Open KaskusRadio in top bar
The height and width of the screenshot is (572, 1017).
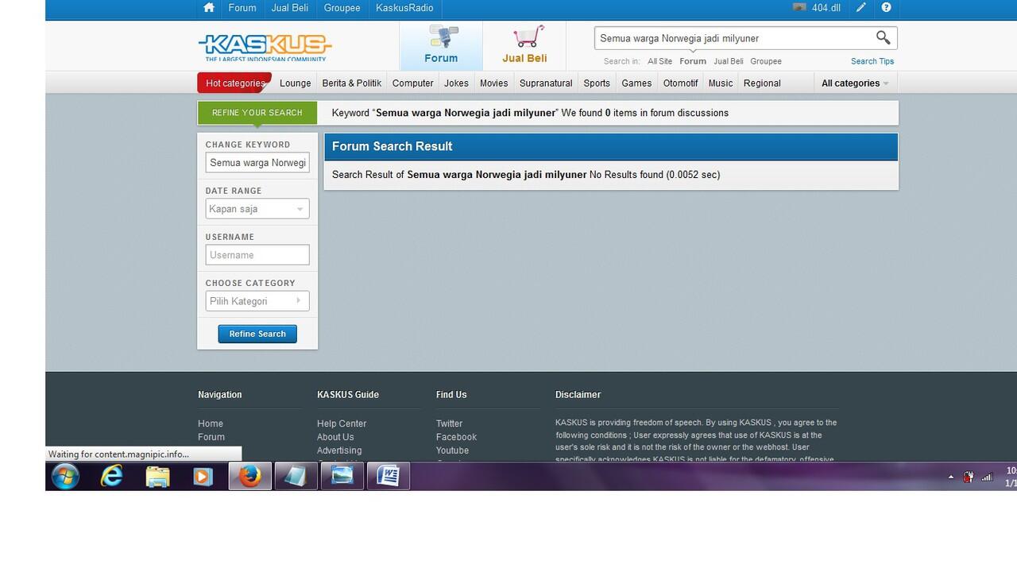pyautogui.click(x=404, y=8)
